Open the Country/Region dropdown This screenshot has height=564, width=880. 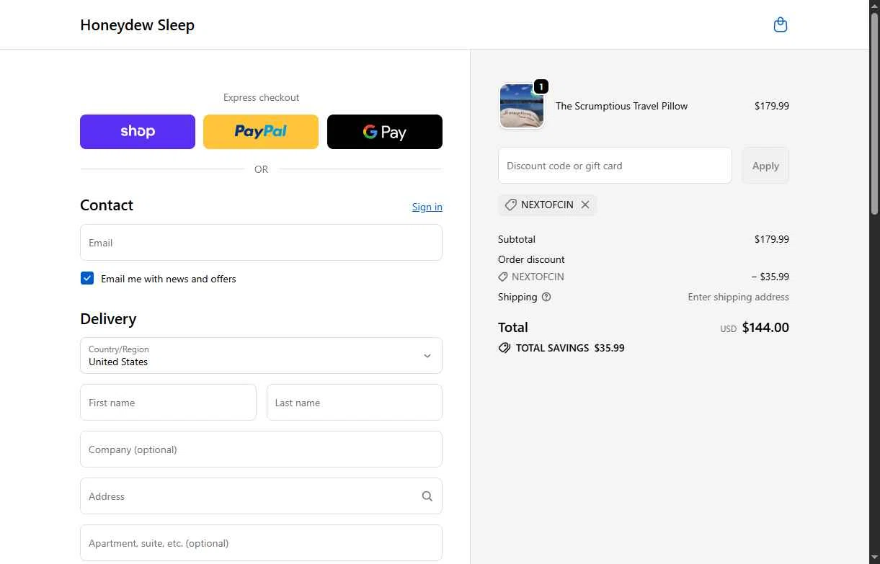coord(261,356)
